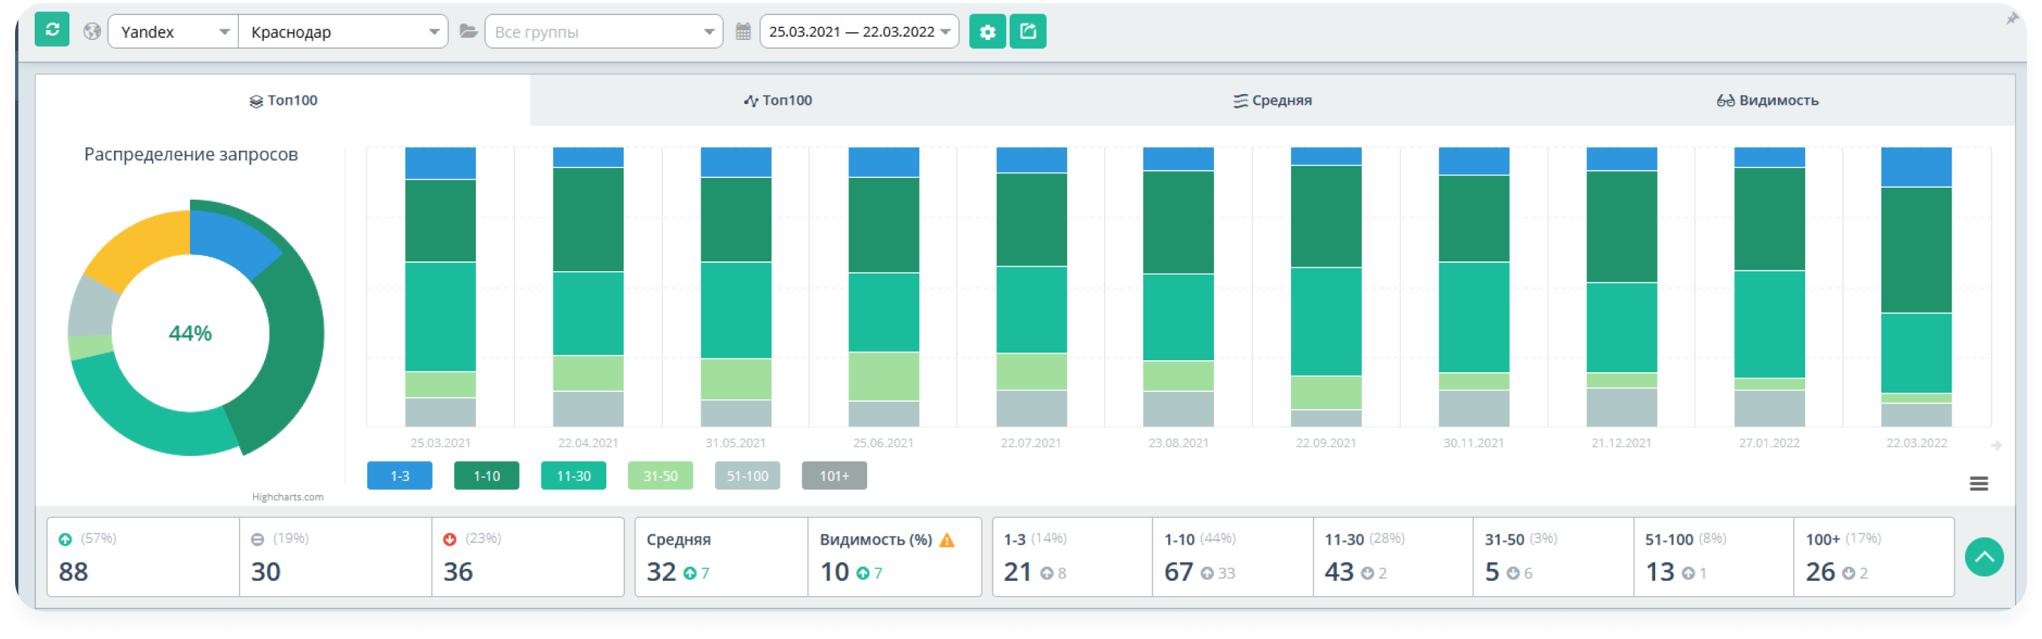Open the chart hamburger menu icon

(x=1978, y=483)
